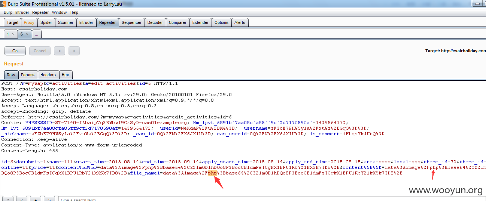Switch to the Options tool tab
The width and height of the screenshot is (486, 201).
point(222,22)
